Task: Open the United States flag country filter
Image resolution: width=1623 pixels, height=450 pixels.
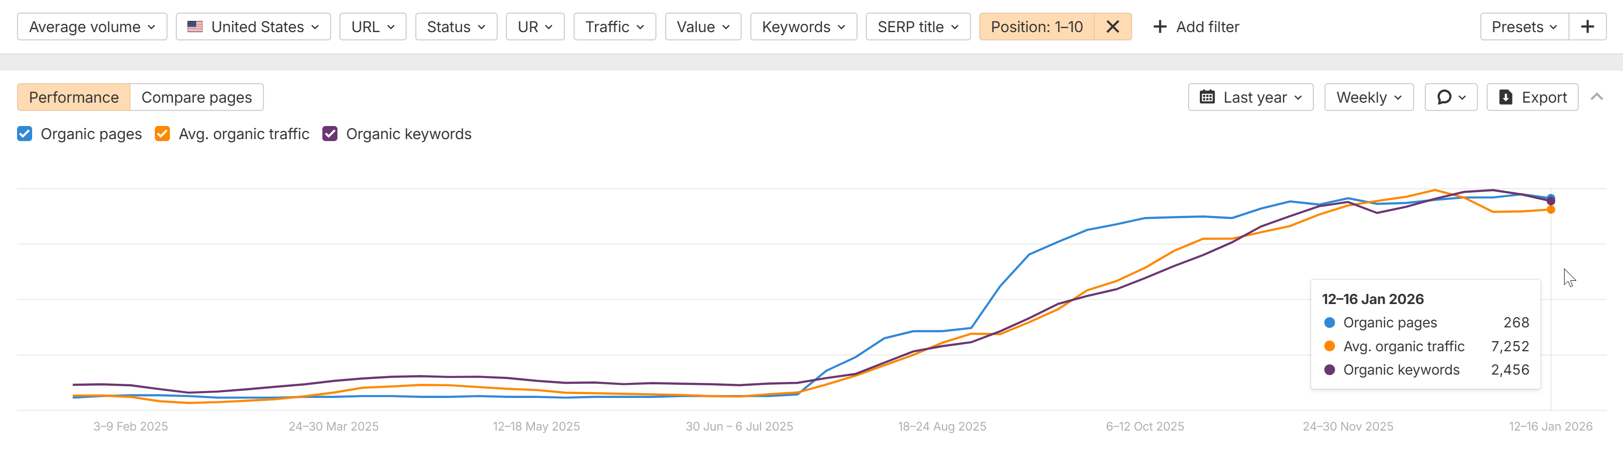Action: click(x=253, y=27)
